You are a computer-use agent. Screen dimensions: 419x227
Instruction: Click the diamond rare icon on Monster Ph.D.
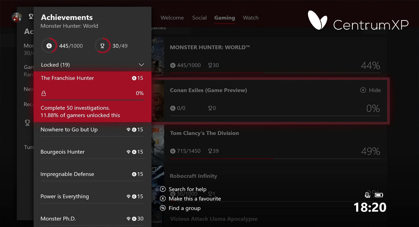click(x=128, y=219)
